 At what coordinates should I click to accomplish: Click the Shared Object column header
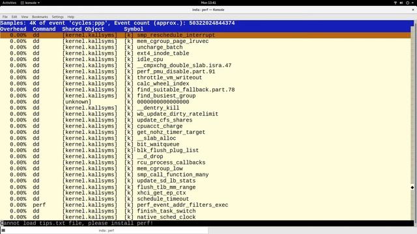coord(83,29)
